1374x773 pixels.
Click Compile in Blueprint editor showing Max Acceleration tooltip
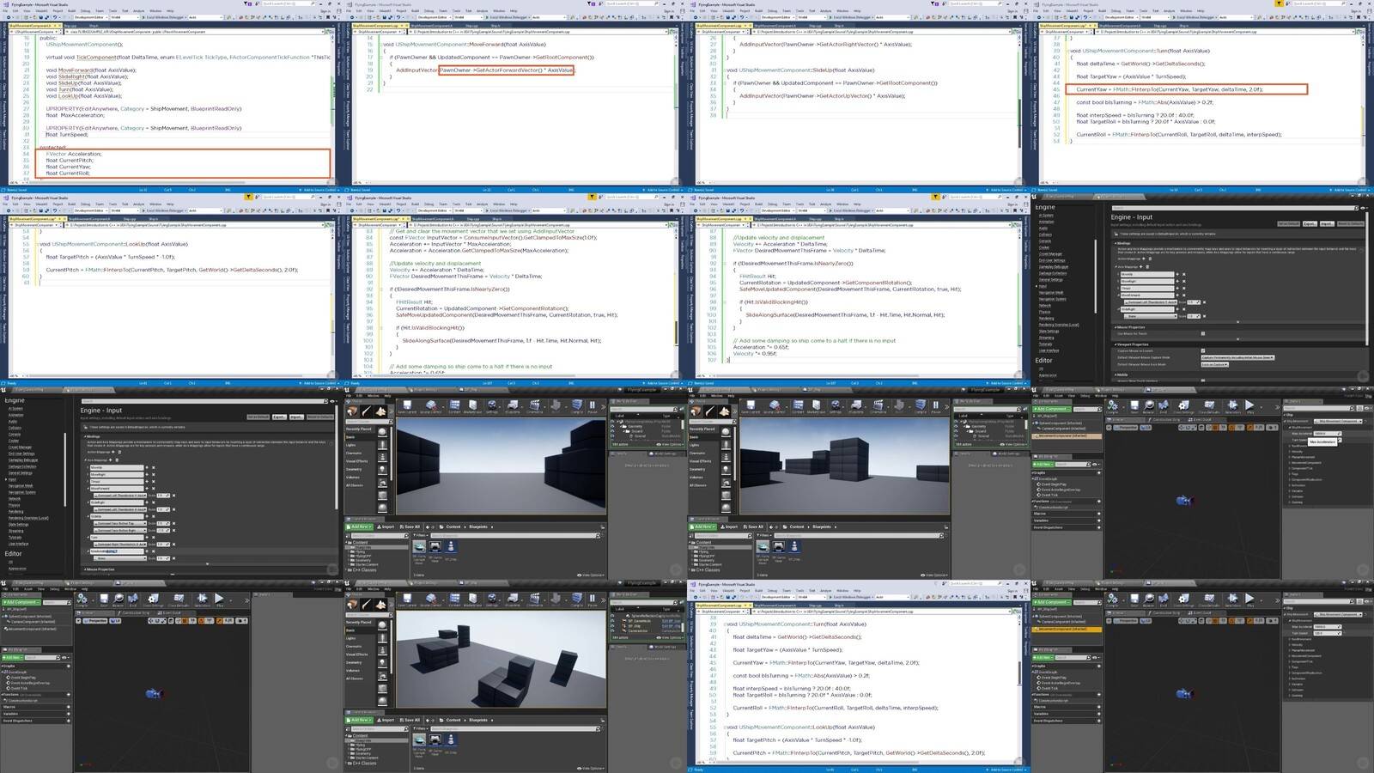tap(1113, 405)
